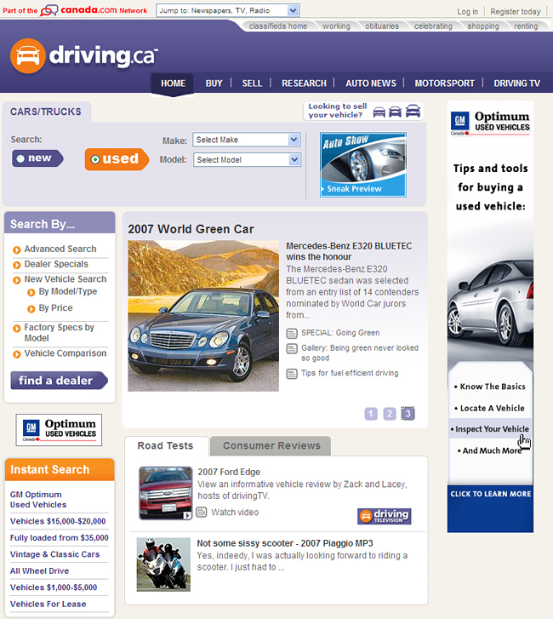
Task: Click the orange bullet beside Advanced Search
Action: (17, 249)
